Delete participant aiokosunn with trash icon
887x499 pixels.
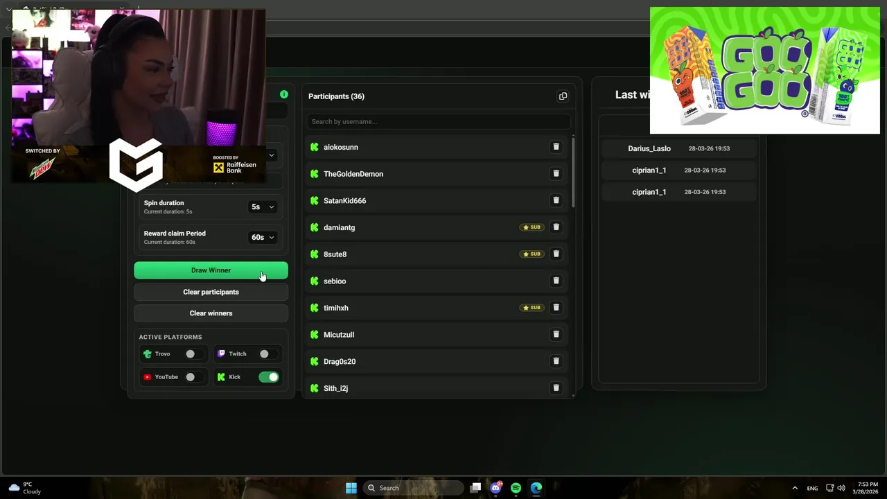coord(556,147)
